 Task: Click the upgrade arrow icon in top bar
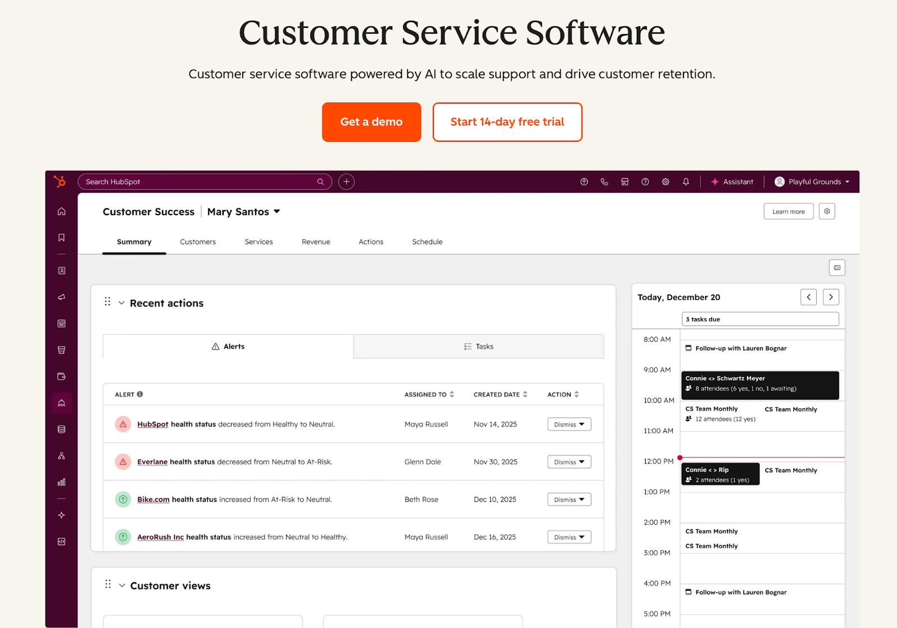584,182
